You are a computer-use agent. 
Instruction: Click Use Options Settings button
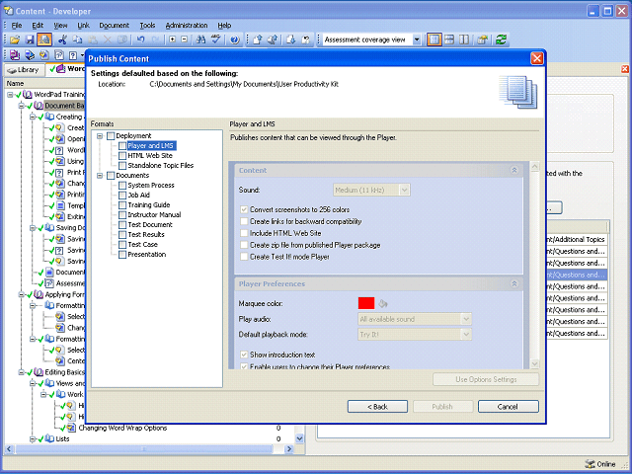click(486, 379)
